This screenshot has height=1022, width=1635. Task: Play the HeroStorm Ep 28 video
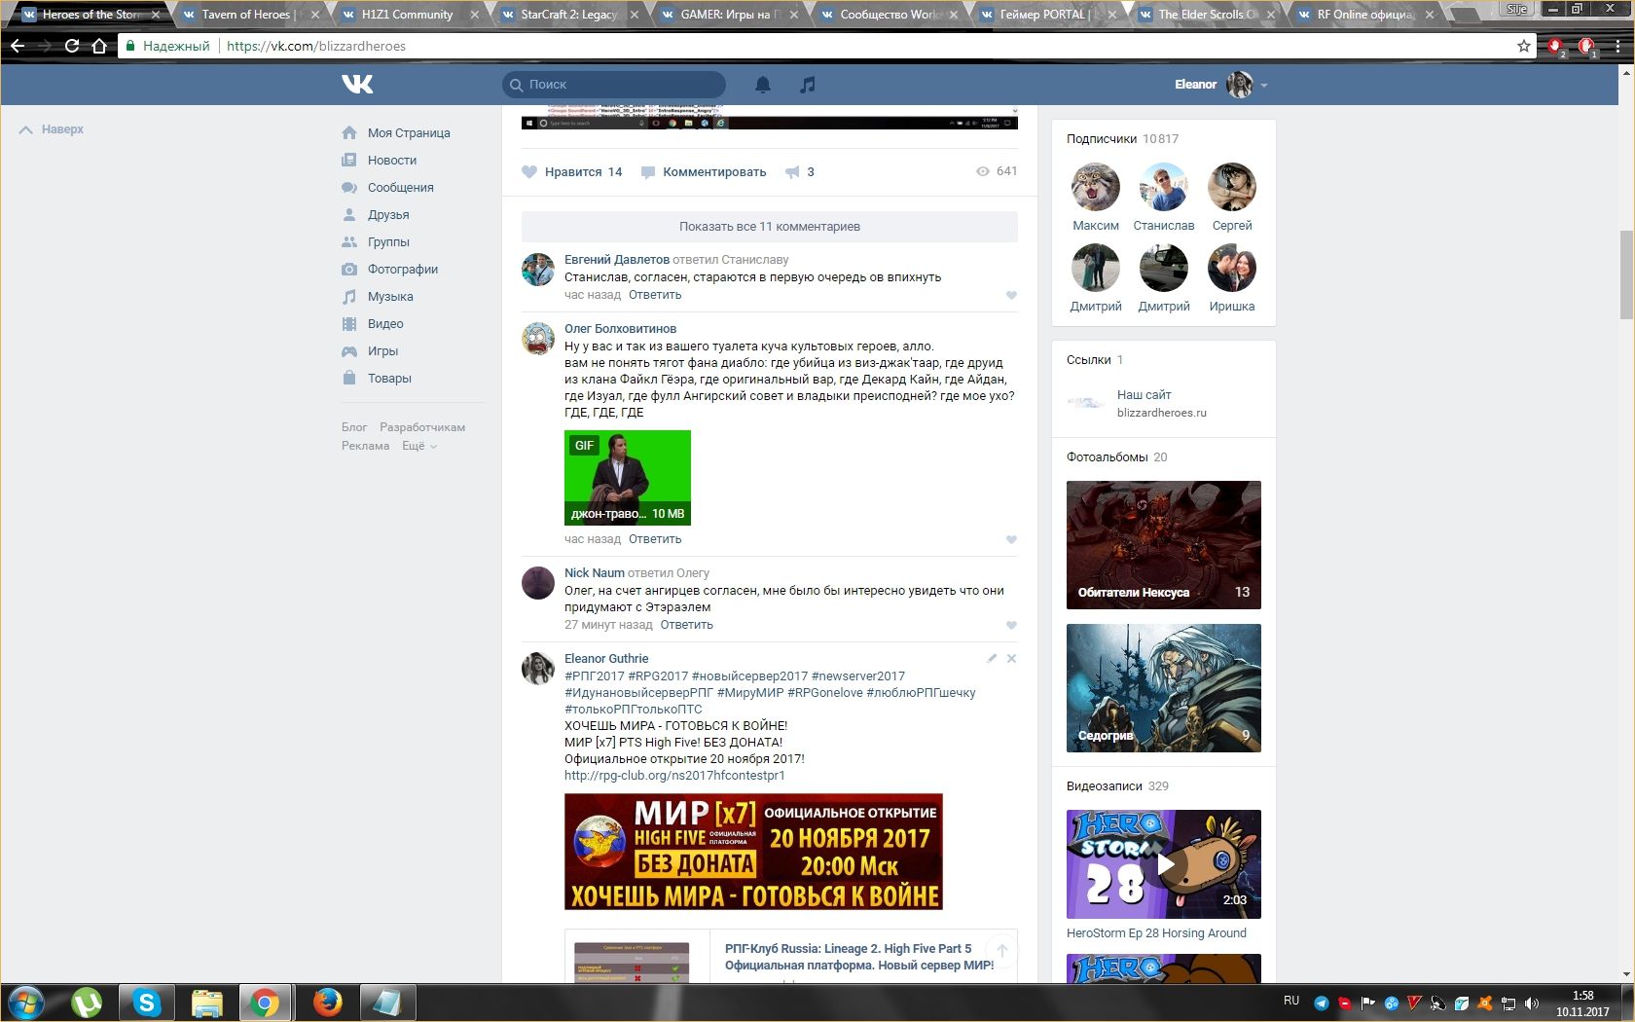pos(1163,864)
